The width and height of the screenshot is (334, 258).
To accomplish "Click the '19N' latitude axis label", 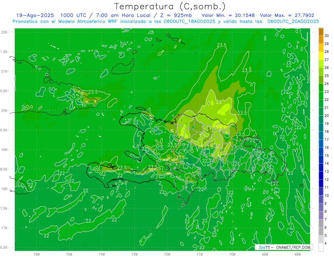I will click(5, 150).
